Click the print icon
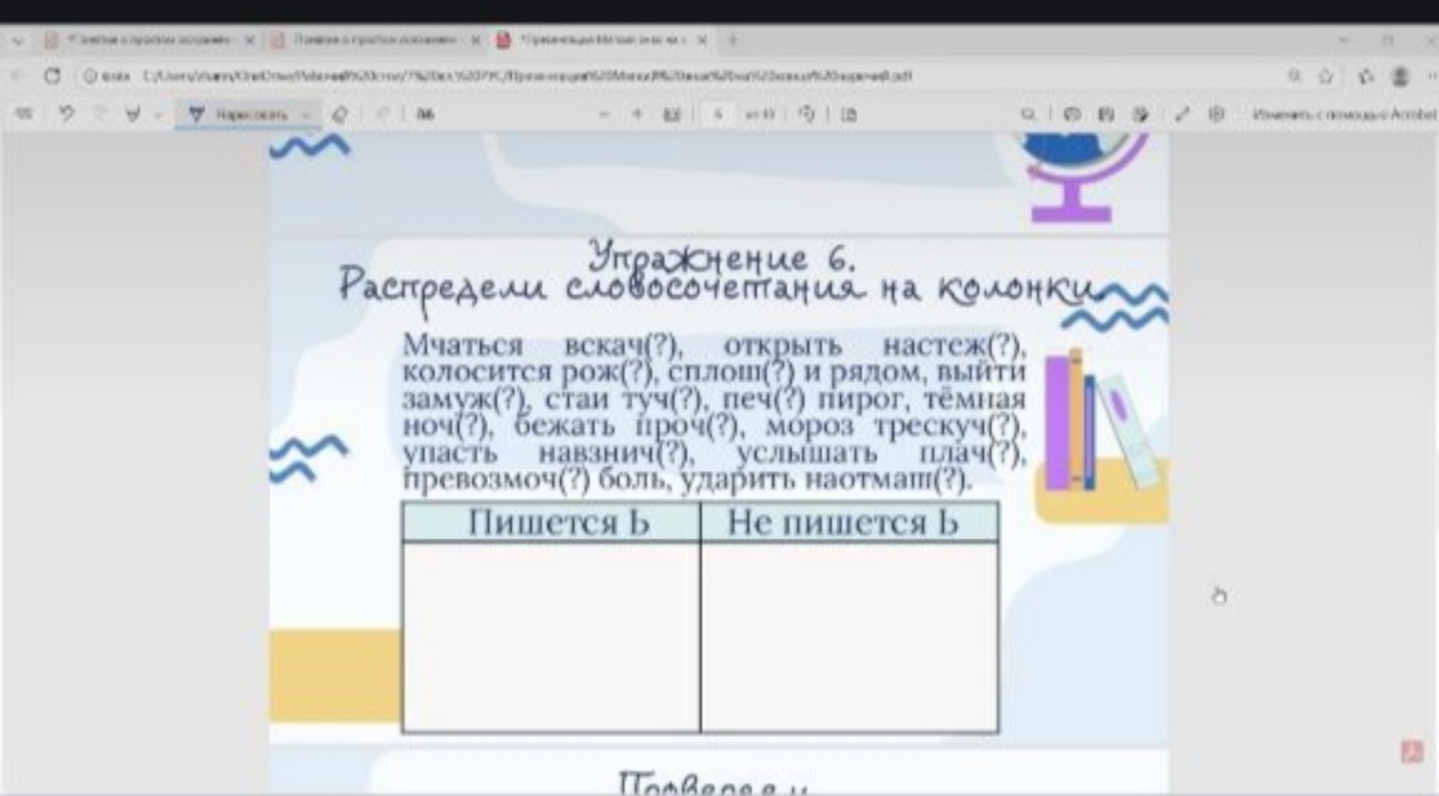This screenshot has height=796, width=1439. click(1141, 114)
